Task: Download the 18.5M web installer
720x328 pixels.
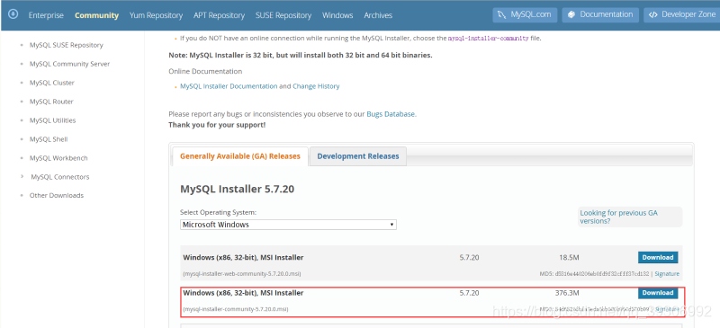Action: point(658,257)
